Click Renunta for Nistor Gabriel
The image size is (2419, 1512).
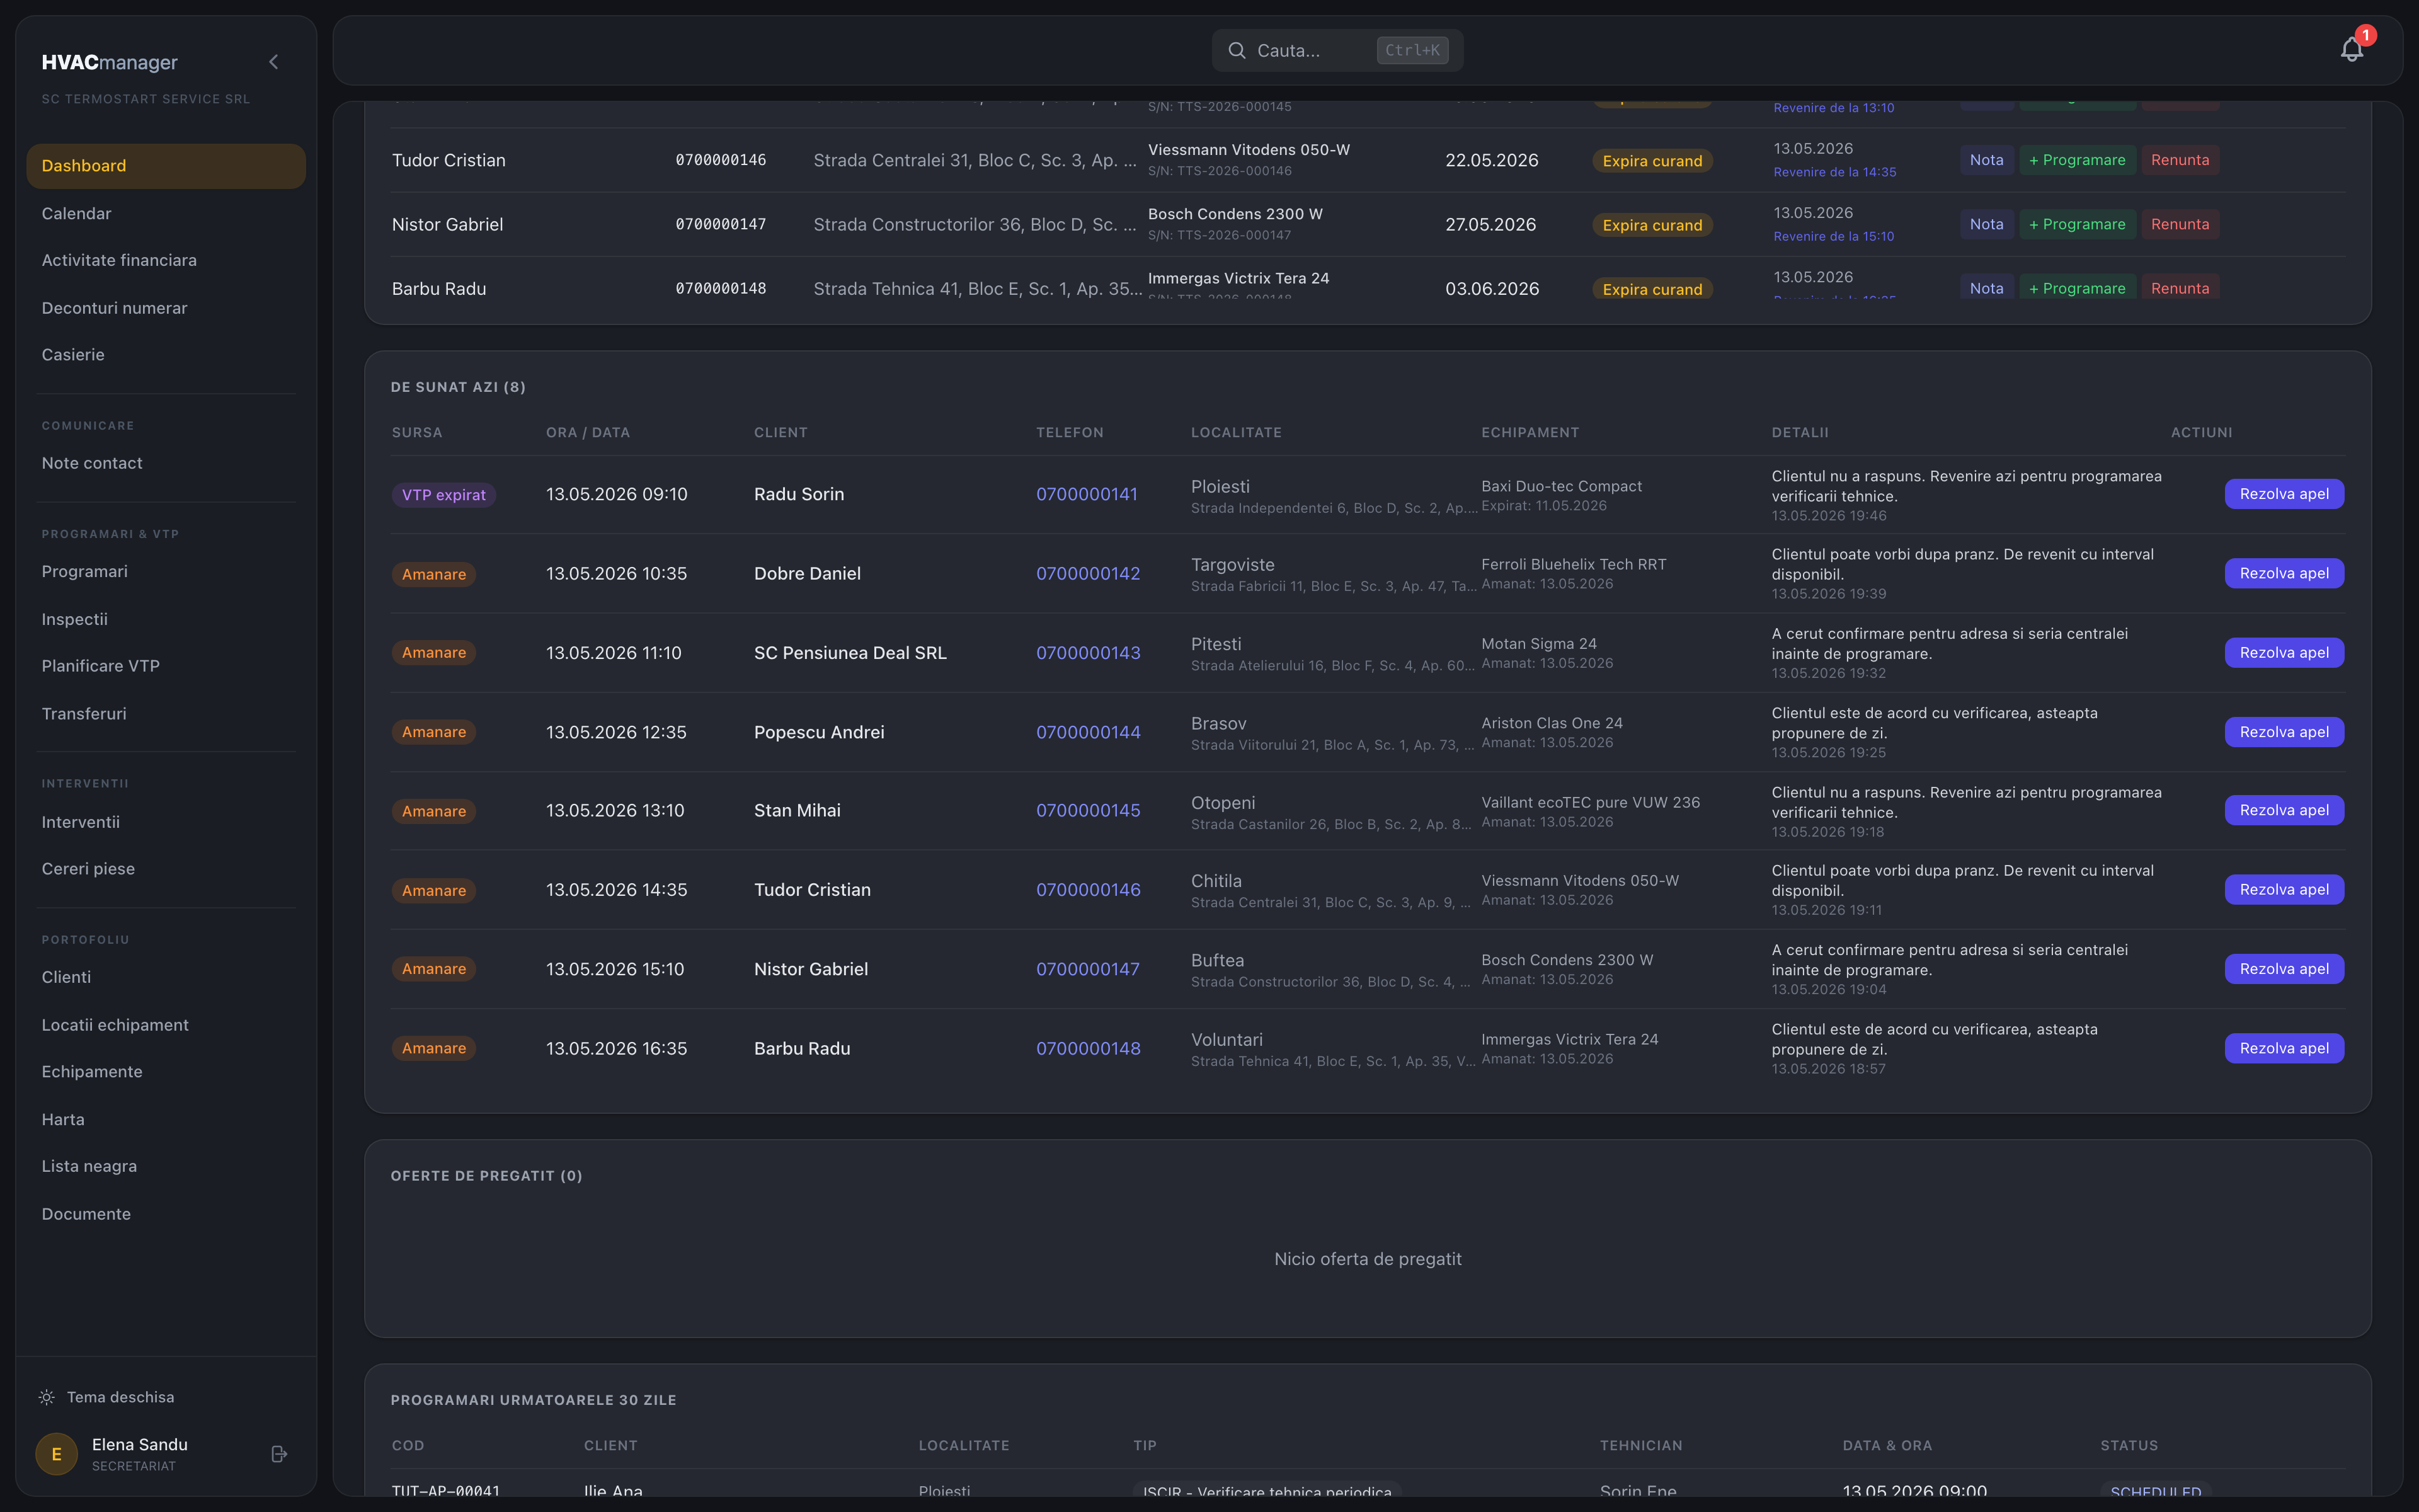(2180, 224)
